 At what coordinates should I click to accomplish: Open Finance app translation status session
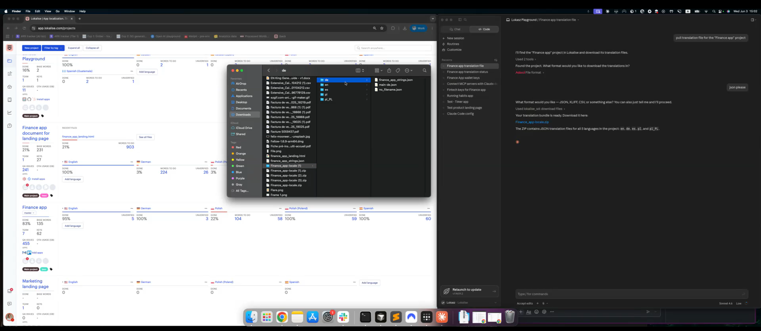click(x=467, y=72)
